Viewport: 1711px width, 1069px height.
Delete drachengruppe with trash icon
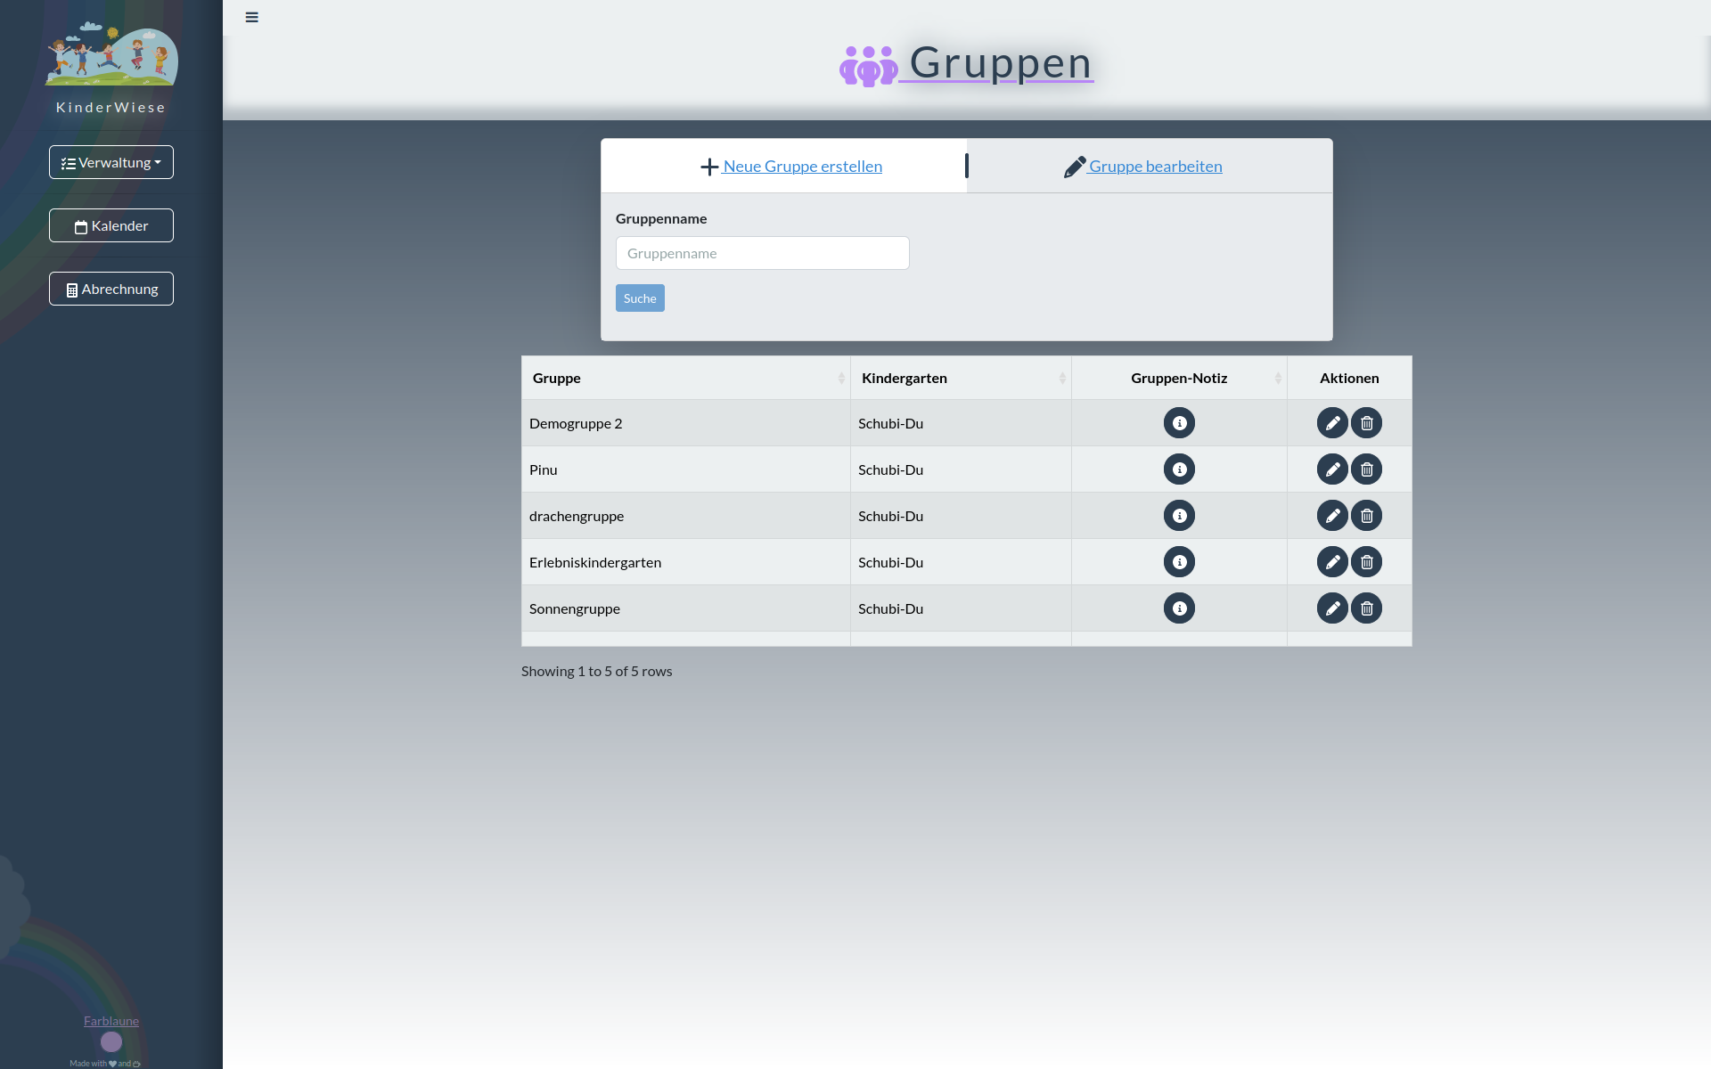click(x=1366, y=516)
